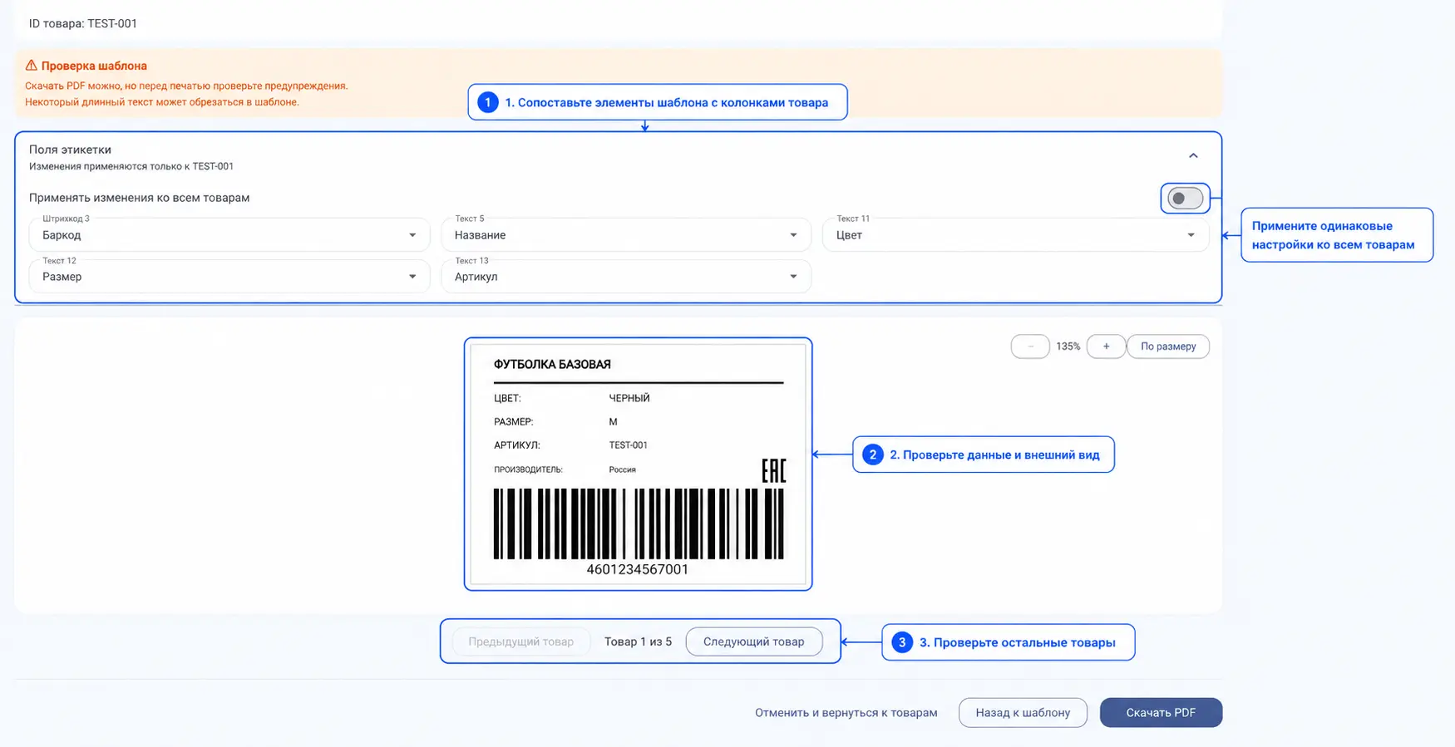
Task: Click the Скачать PDF можно warning line
Action: click(186, 86)
